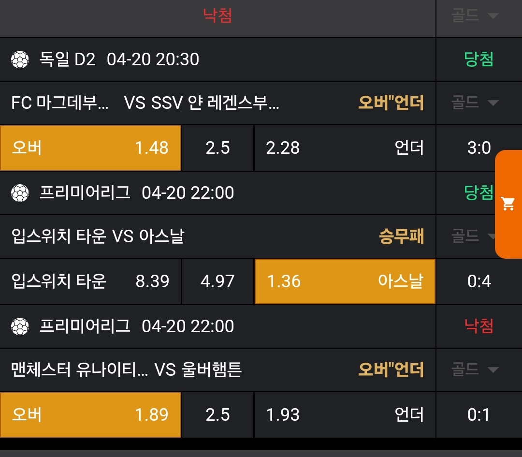Select 아스날 1.36 win option
The height and width of the screenshot is (457, 522).
(345, 281)
